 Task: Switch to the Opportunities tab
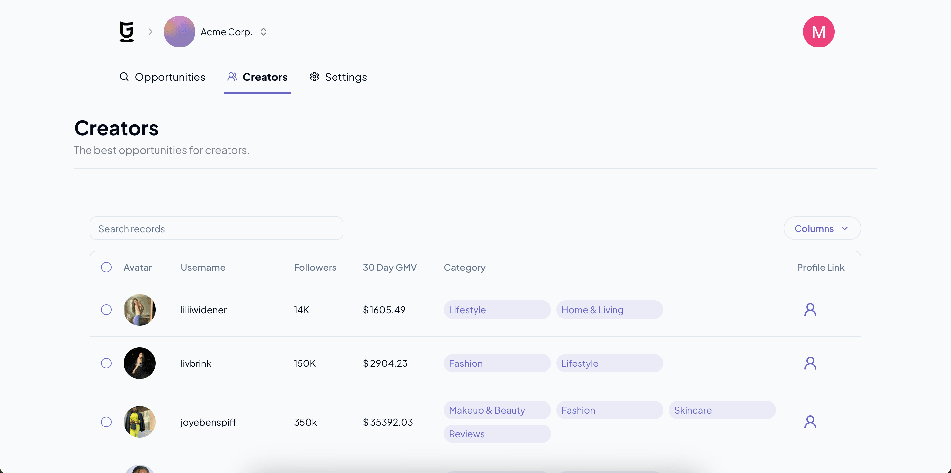162,77
